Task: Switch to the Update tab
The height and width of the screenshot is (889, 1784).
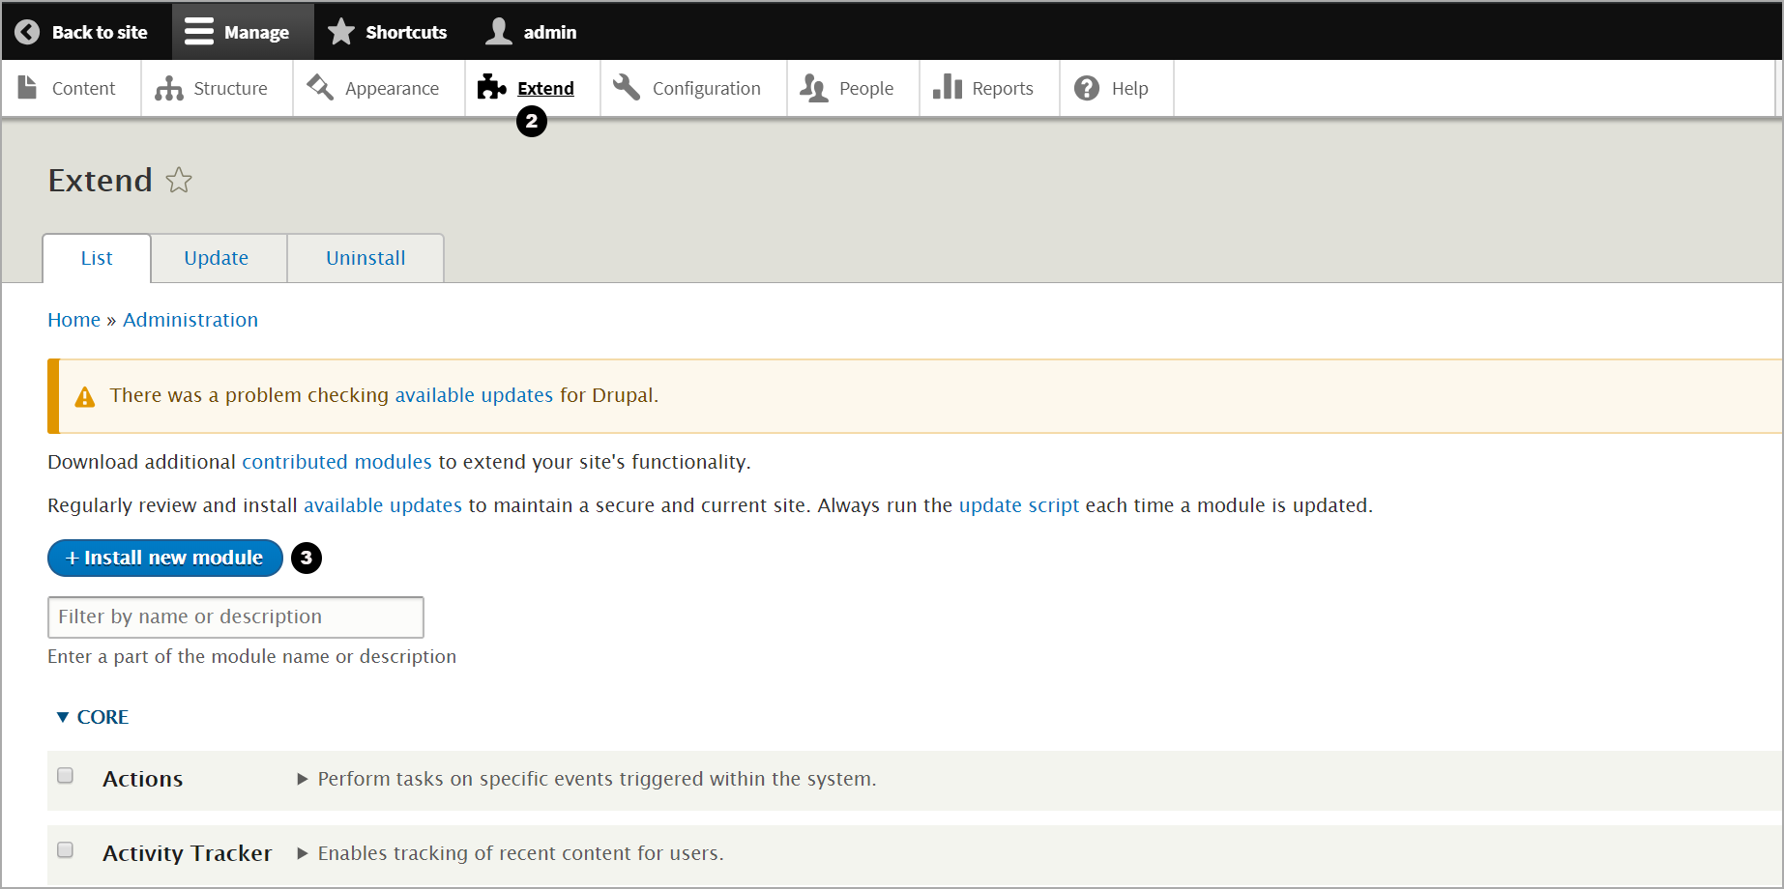Action: coord(217,258)
